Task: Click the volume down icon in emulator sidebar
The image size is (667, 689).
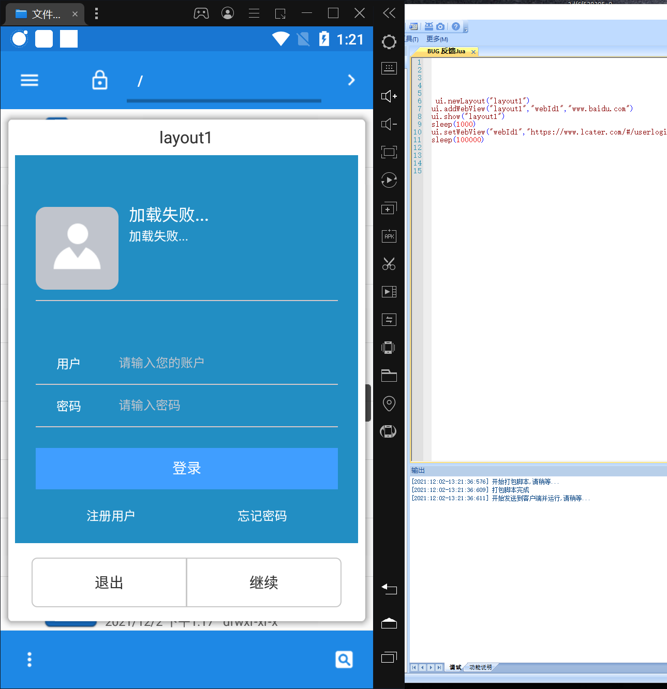Action: click(389, 124)
